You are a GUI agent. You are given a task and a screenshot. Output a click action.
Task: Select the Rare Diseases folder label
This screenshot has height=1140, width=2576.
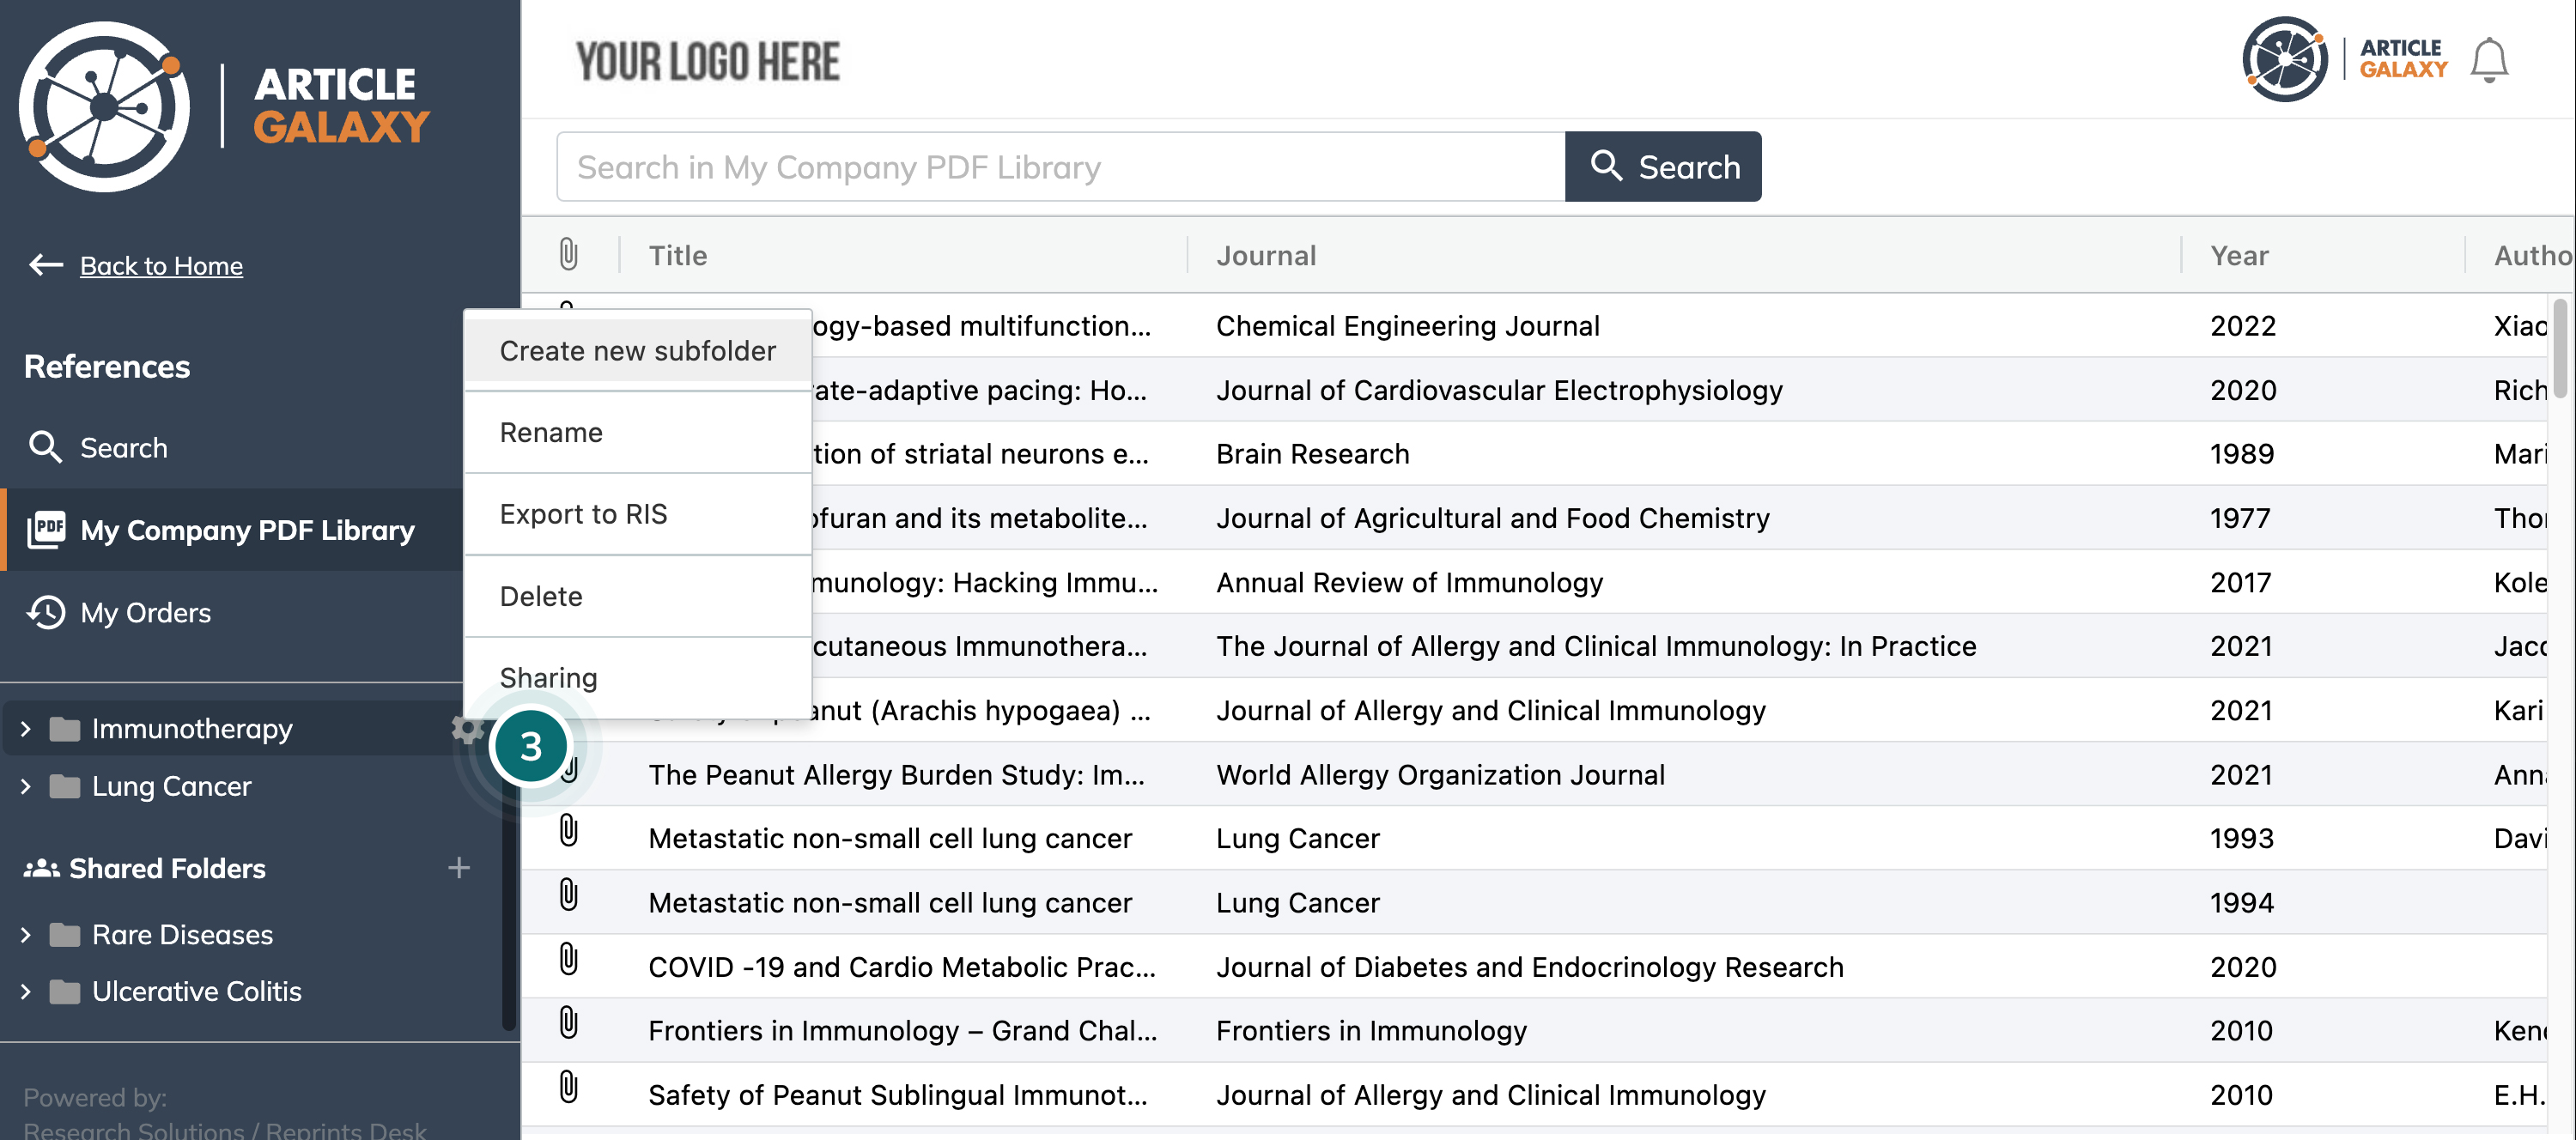(x=182, y=935)
